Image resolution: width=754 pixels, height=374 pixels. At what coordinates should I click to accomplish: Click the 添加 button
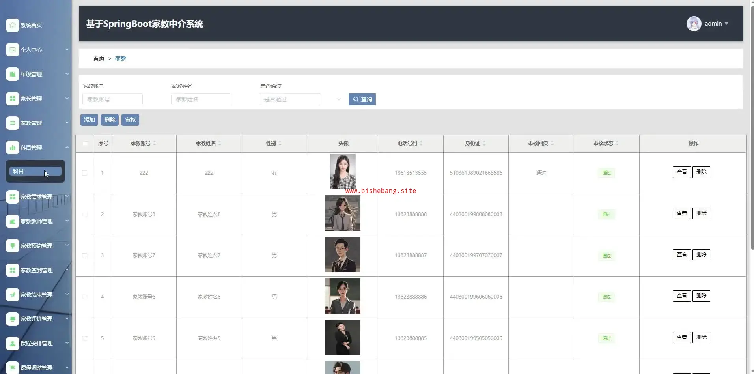tap(89, 120)
